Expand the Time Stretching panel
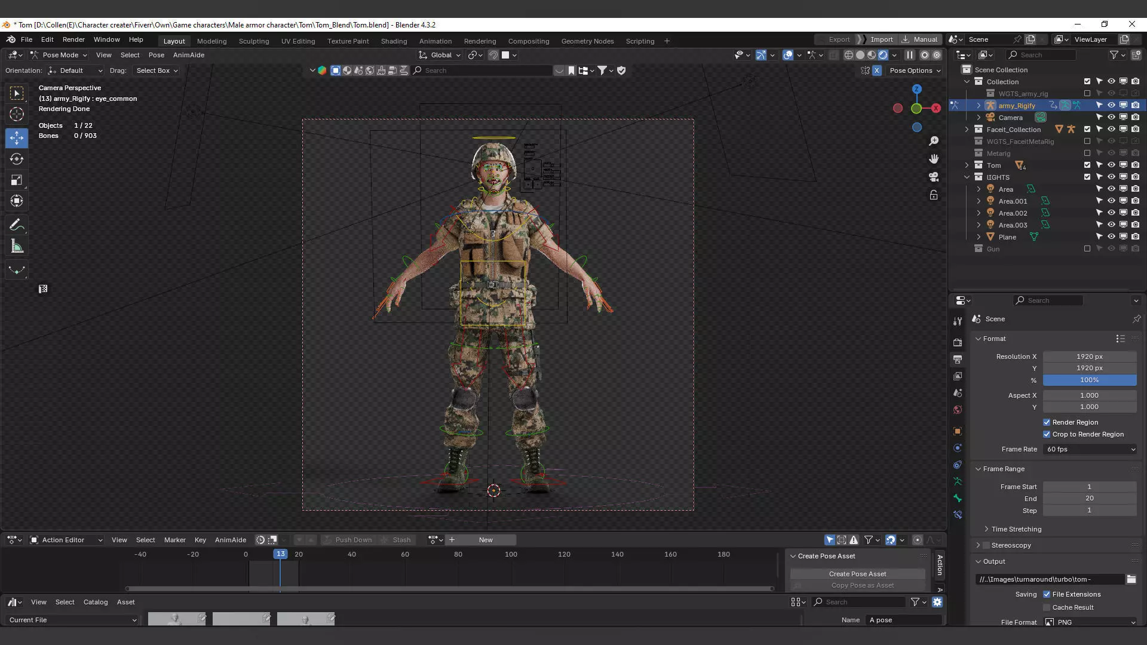Image resolution: width=1147 pixels, height=645 pixels. [x=1016, y=529]
